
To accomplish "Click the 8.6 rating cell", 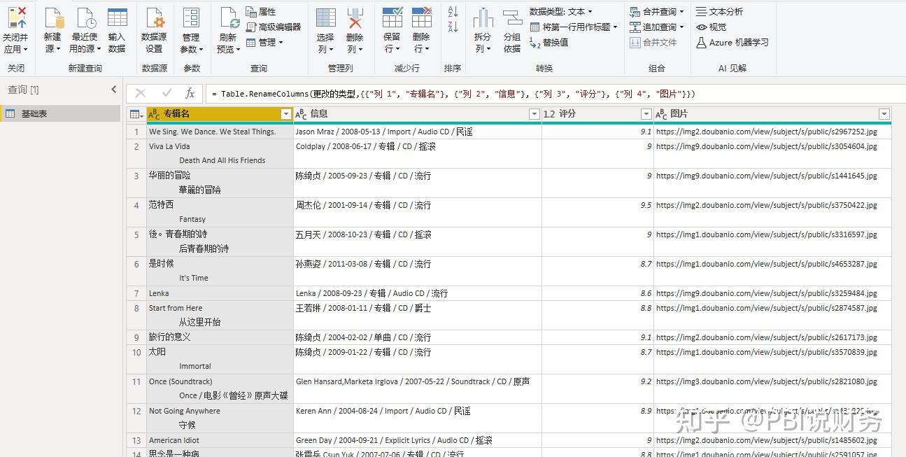I will [x=597, y=293].
